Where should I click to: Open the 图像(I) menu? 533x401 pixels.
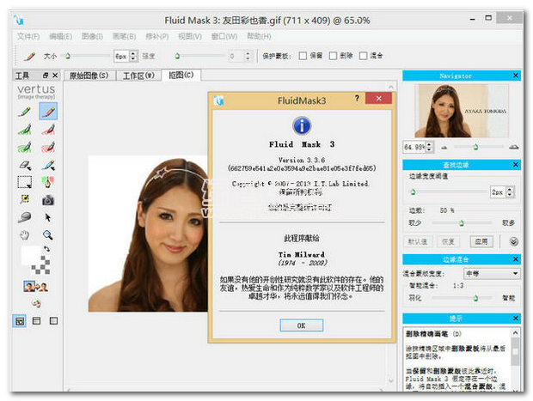tap(92, 36)
